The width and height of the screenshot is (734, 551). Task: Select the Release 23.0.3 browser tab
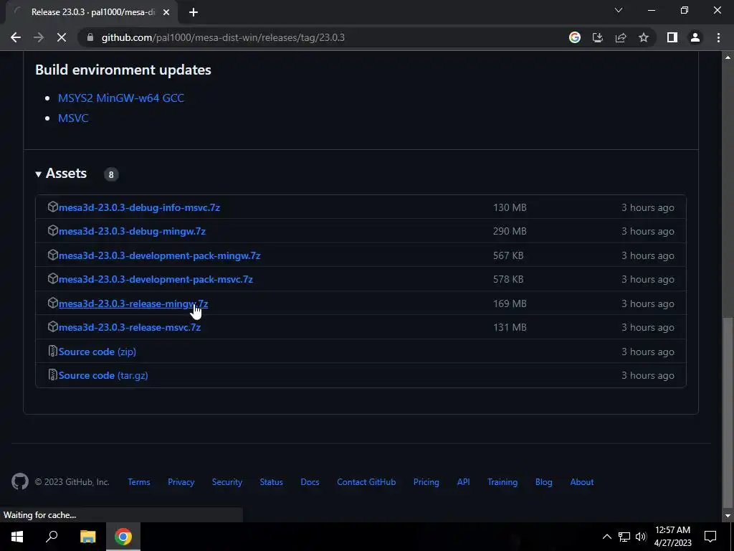point(91,13)
